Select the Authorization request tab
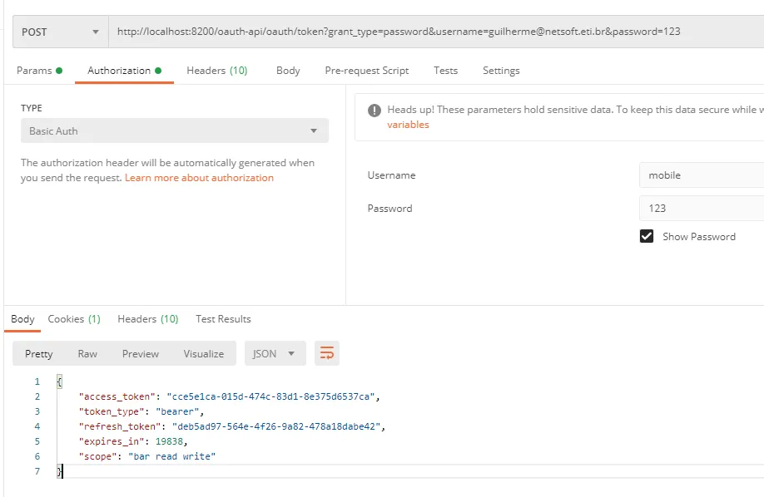This screenshot has width=764, height=497. pyautogui.click(x=124, y=71)
